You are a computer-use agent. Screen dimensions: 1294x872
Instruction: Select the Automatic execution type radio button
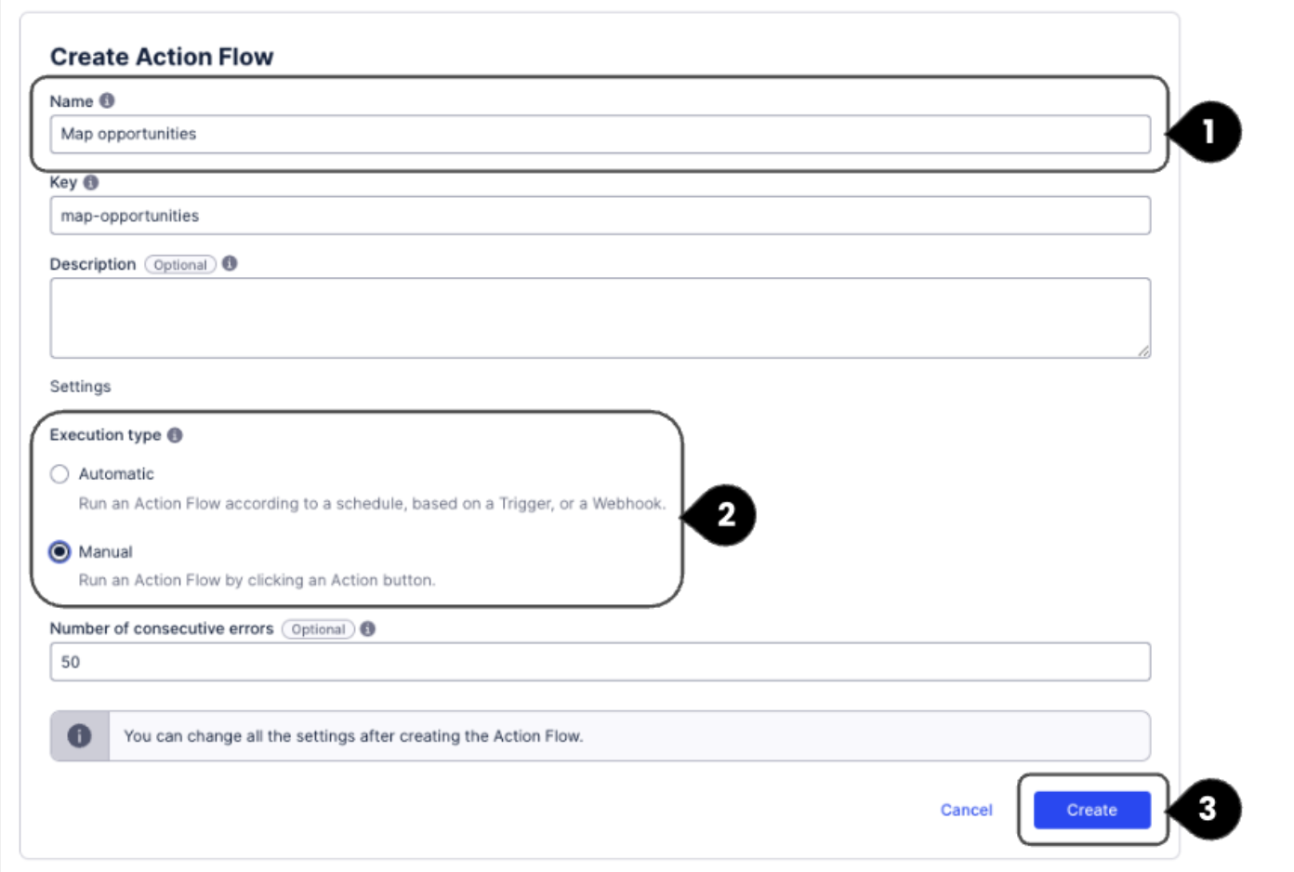point(59,474)
